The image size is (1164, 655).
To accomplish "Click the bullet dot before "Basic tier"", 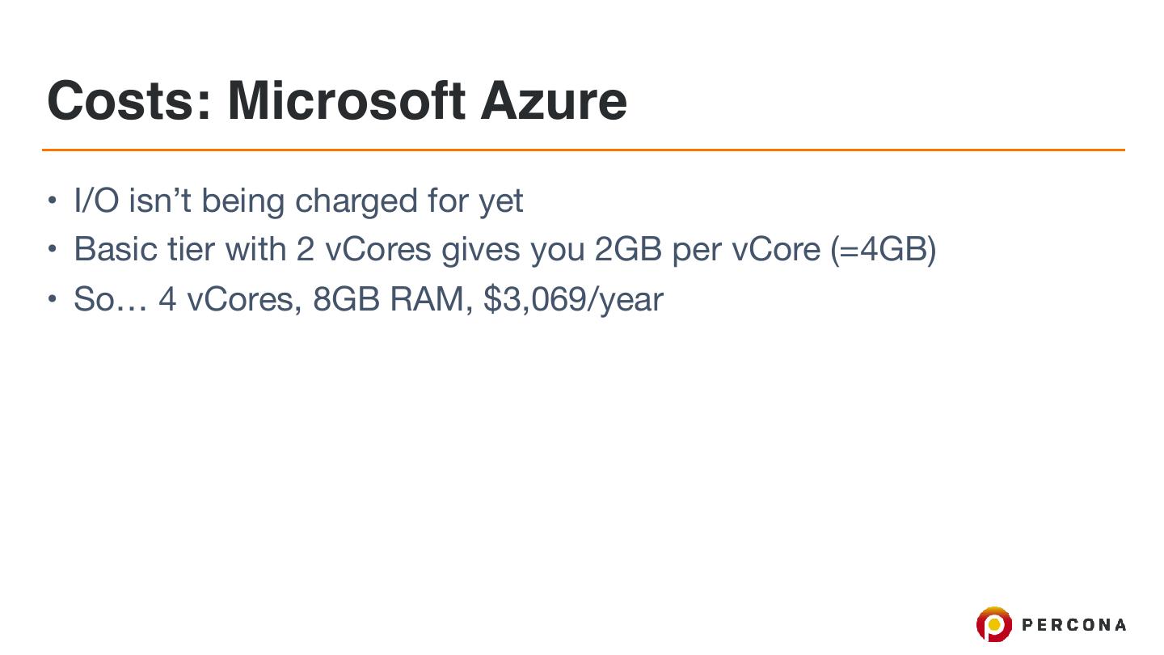I will pos(53,249).
